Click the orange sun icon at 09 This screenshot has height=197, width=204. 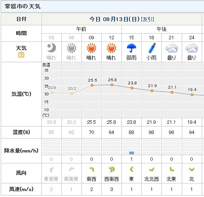coord(92,48)
